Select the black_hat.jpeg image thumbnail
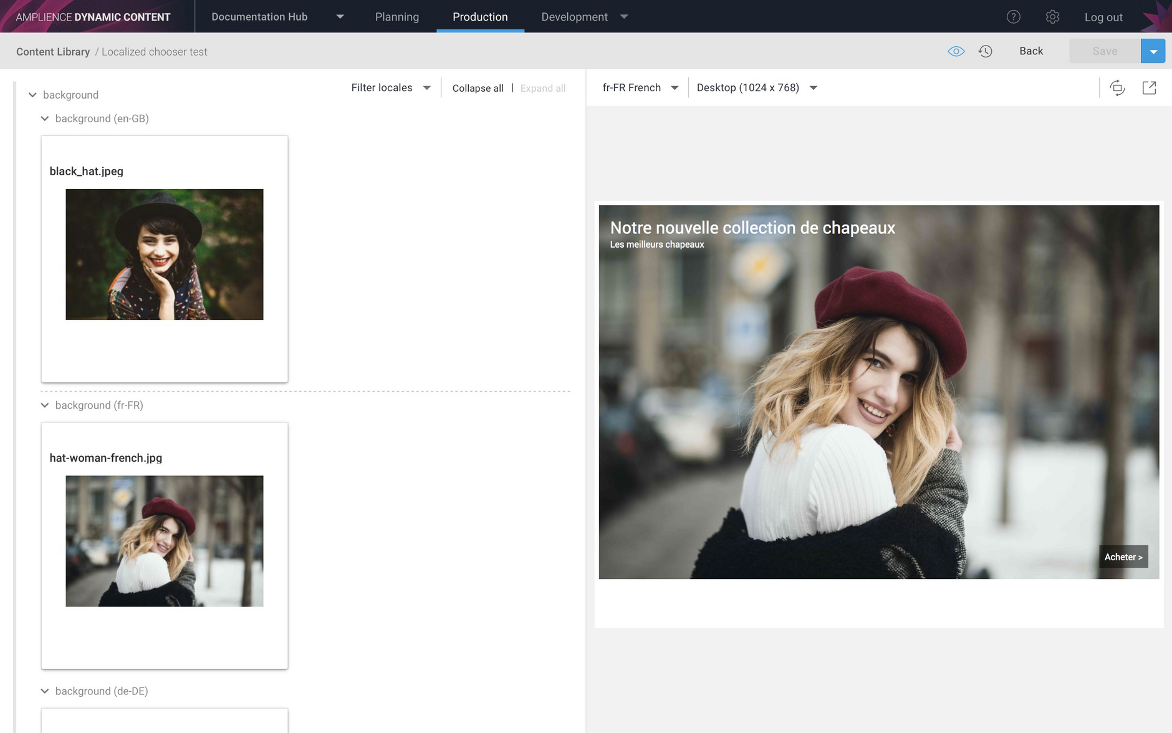The image size is (1172, 733). (165, 255)
